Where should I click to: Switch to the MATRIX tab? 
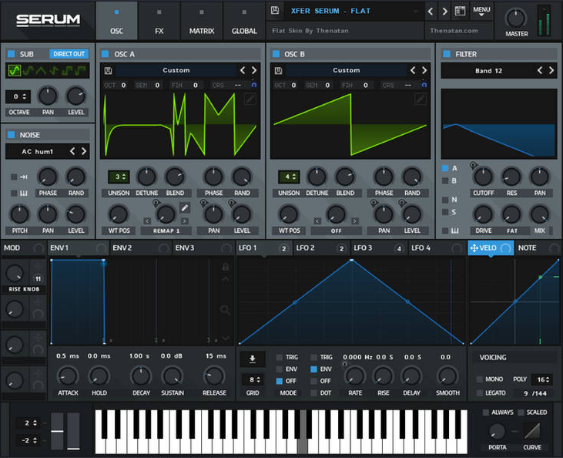(x=202, y=21)
